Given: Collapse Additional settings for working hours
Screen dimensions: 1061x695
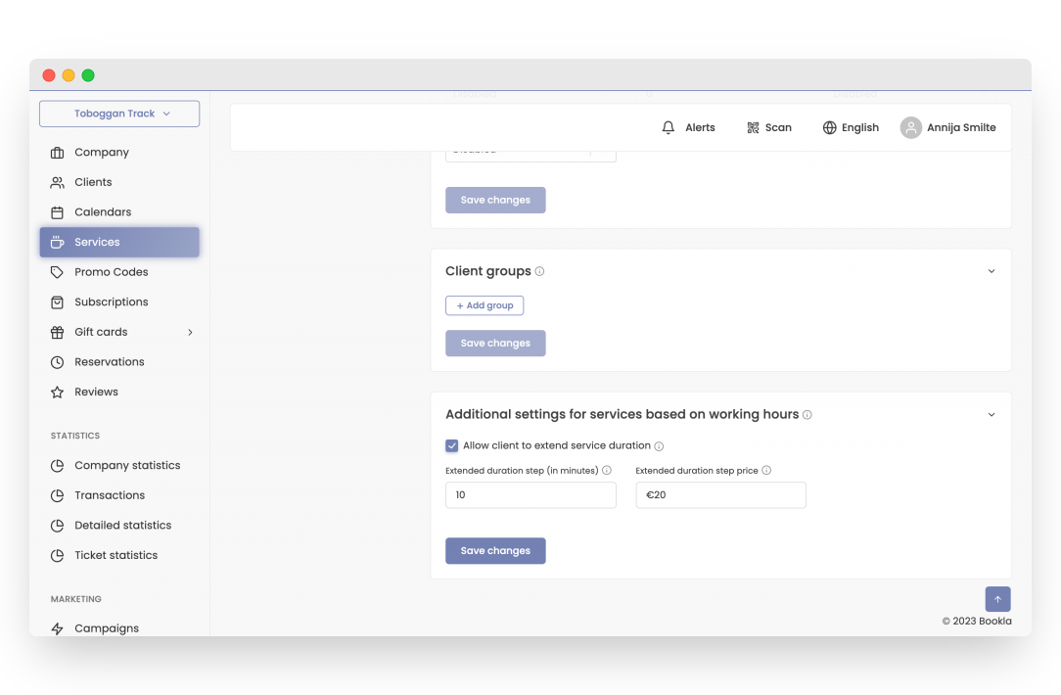Looking at the screenshot, I should [x=991, y=414].
